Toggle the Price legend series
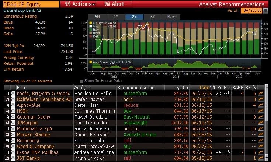This screenshot has height=162, width=271. (x=91, y=26)
